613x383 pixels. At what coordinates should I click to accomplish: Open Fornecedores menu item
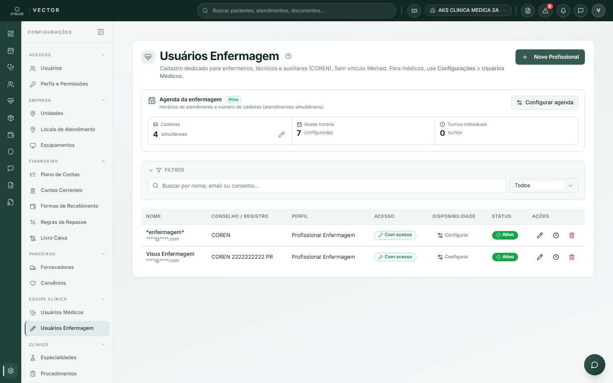tap(67, 267)
